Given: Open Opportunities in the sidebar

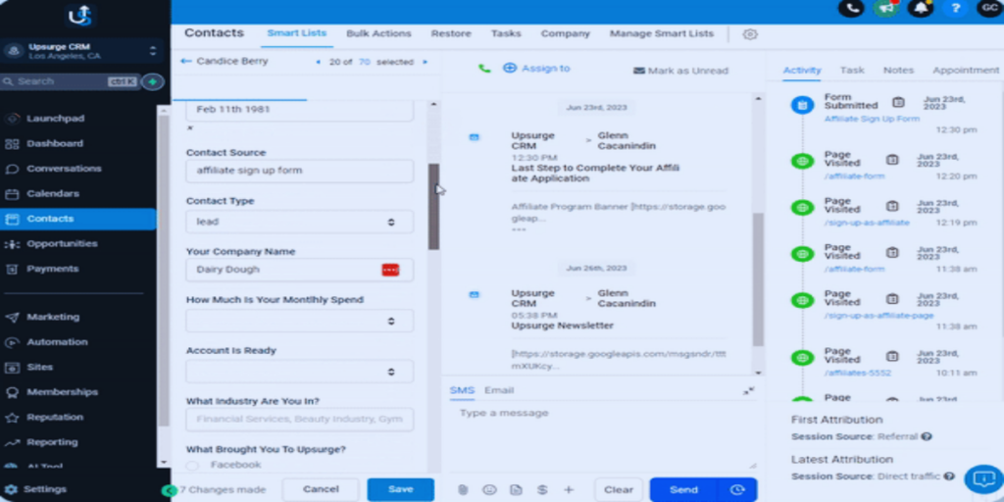Looking at the screenshot, I should (x=62, y=244).
